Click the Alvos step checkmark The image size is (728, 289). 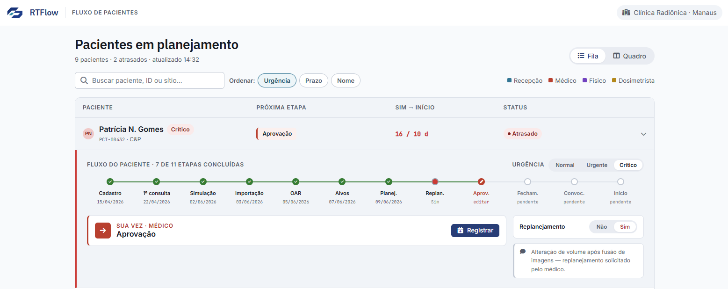tap(342, 181)
